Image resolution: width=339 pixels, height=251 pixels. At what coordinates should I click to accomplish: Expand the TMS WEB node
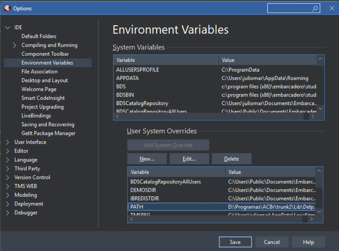coord(7,186)
